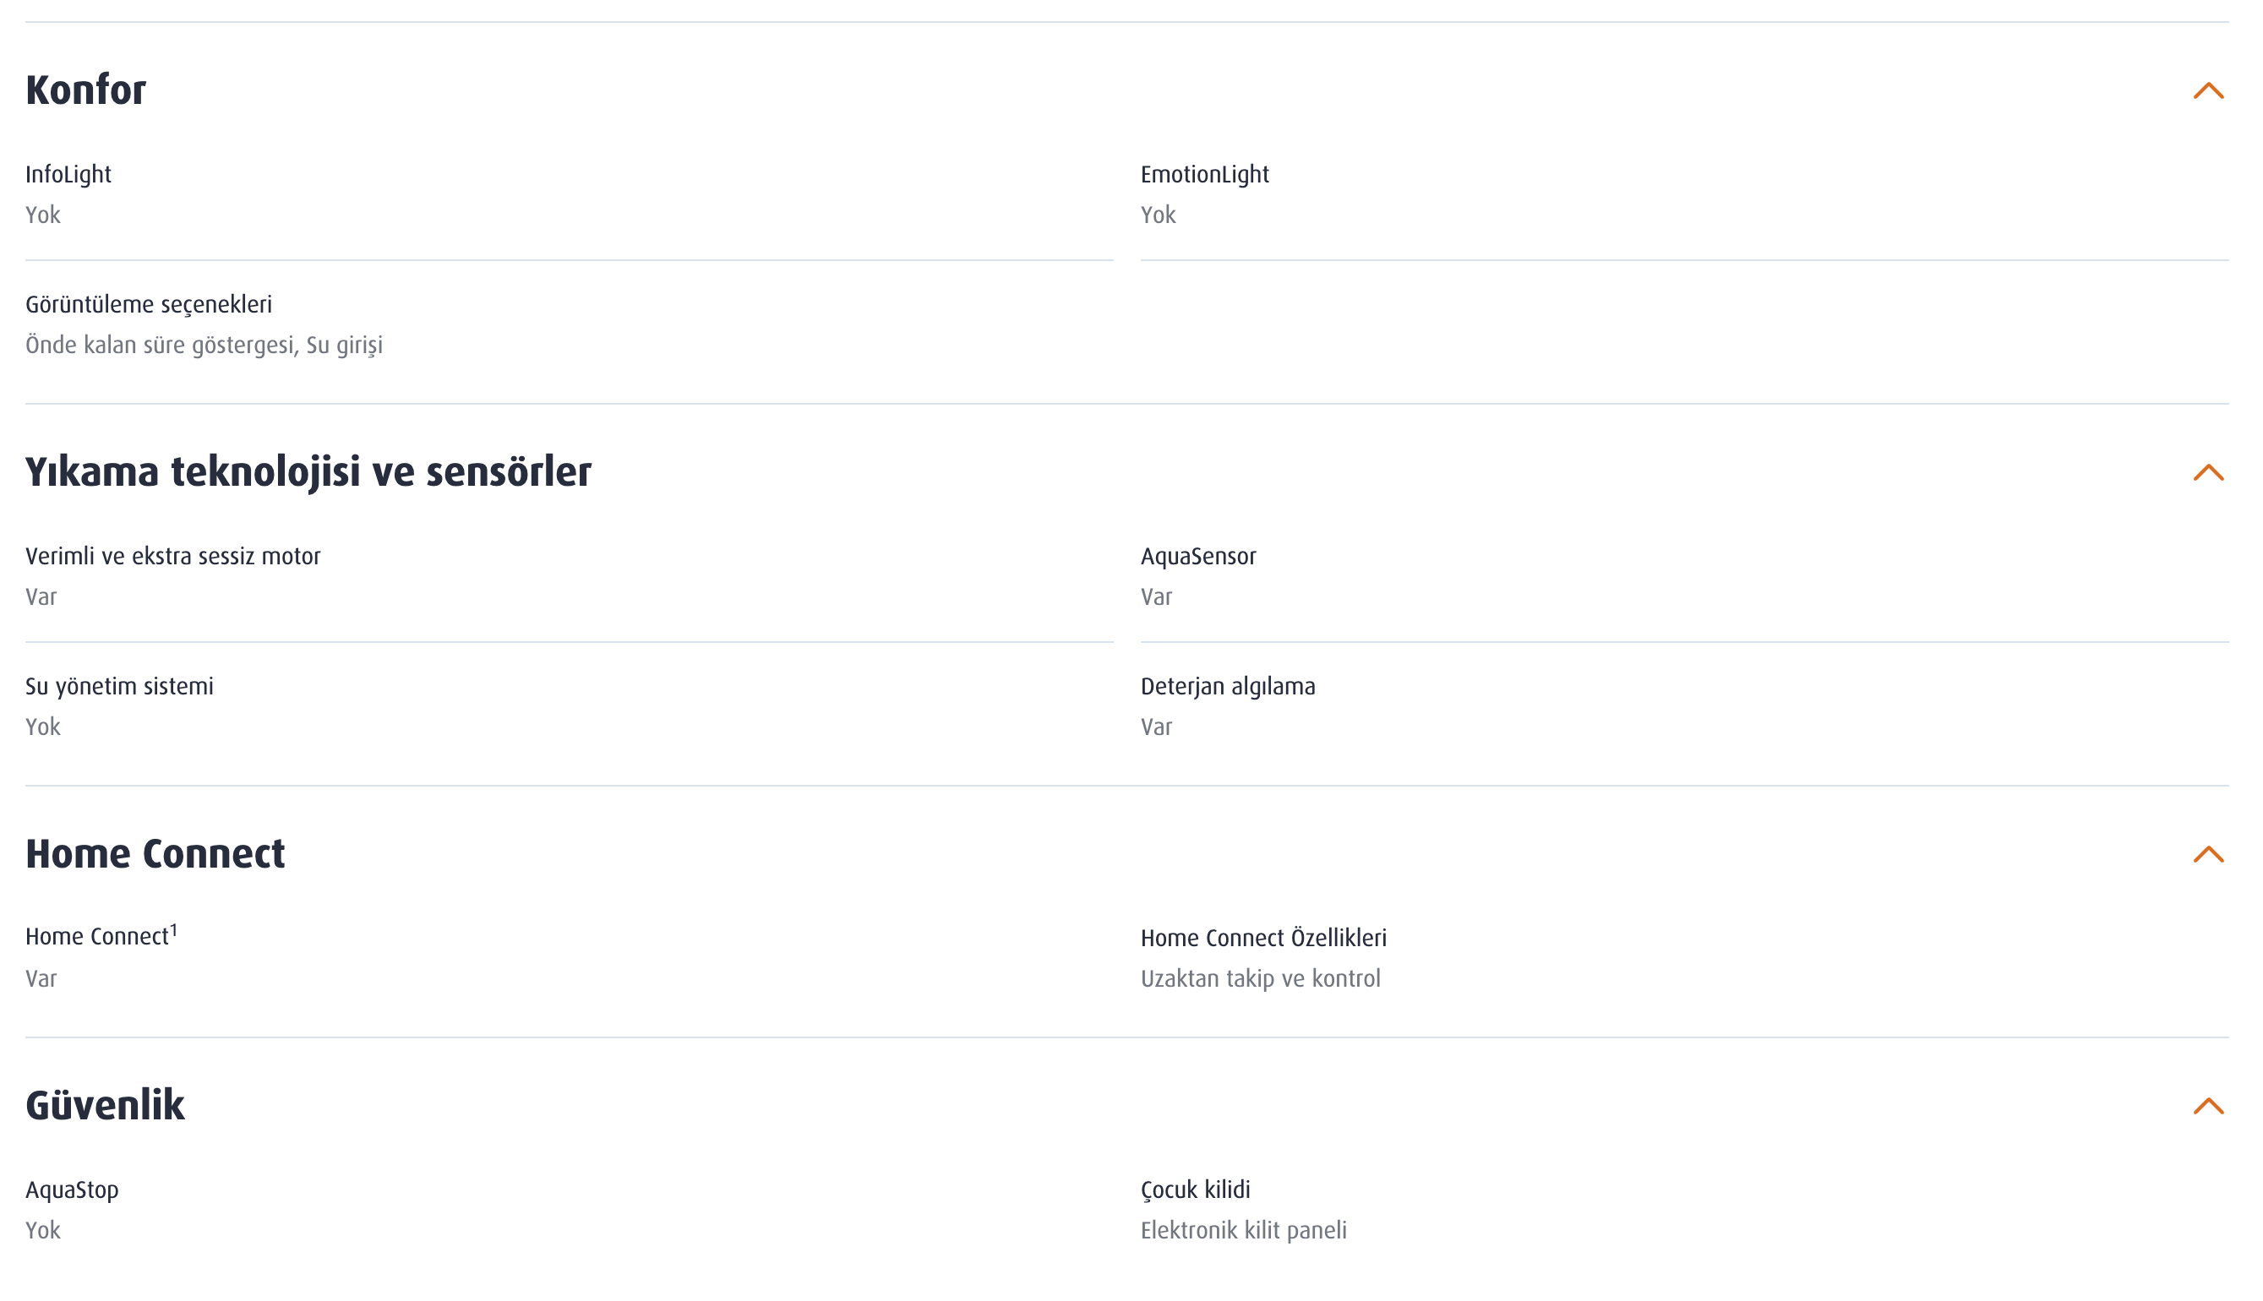Click the Home Connect section title
This screenshot has height=1301, width=2263.
point(155,854)
